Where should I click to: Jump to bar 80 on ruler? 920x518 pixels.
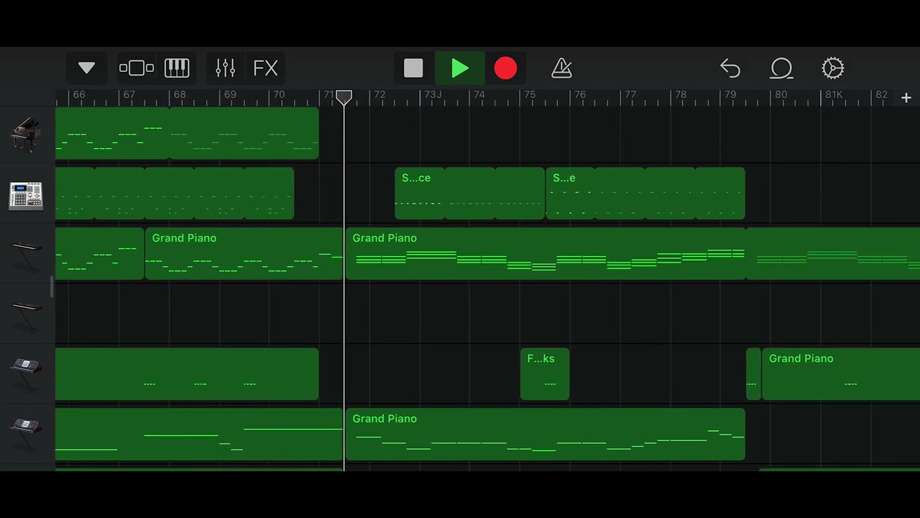(x=781, y=95)
